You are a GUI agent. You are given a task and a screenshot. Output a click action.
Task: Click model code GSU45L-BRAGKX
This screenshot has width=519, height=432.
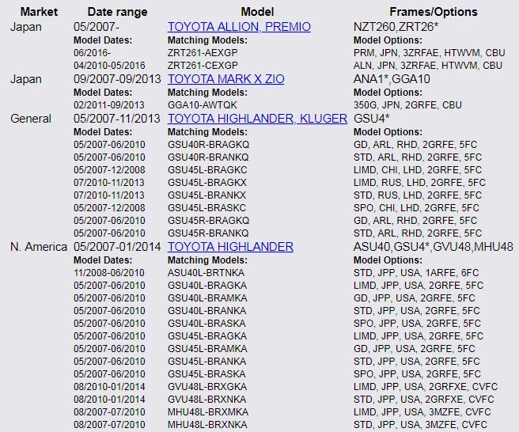pos(207,183)
